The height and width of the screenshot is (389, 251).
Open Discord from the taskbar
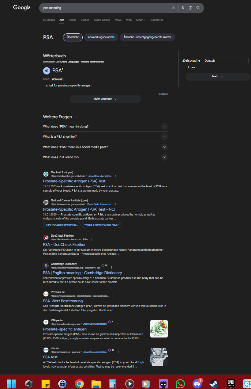coord(197,383)
